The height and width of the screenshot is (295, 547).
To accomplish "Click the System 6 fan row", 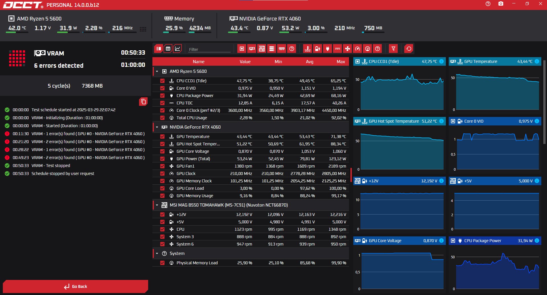I will click(x=251, y=244).
